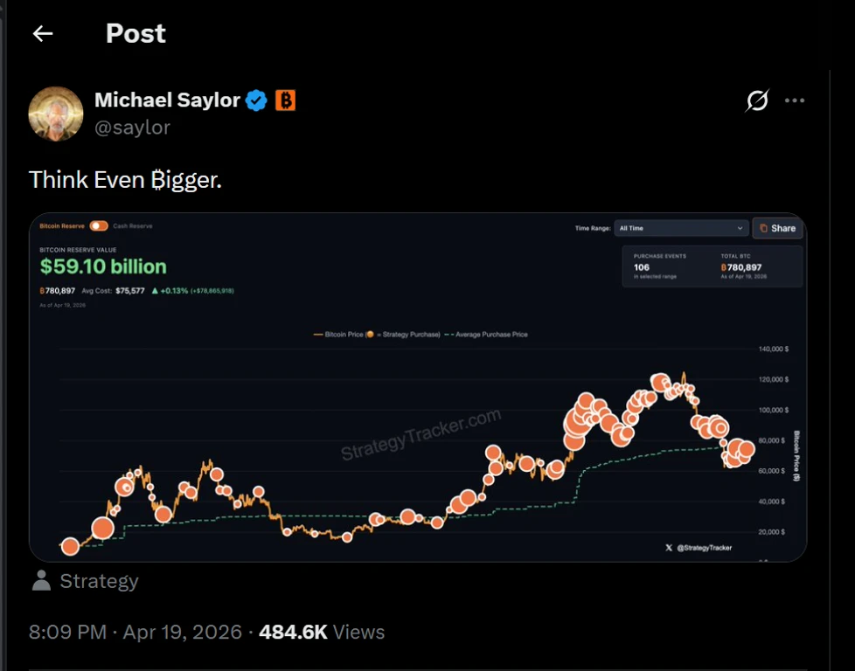The image size is (855, 671).
Task: Click the blue verified checkmark badge
Action: click(256, 100)
